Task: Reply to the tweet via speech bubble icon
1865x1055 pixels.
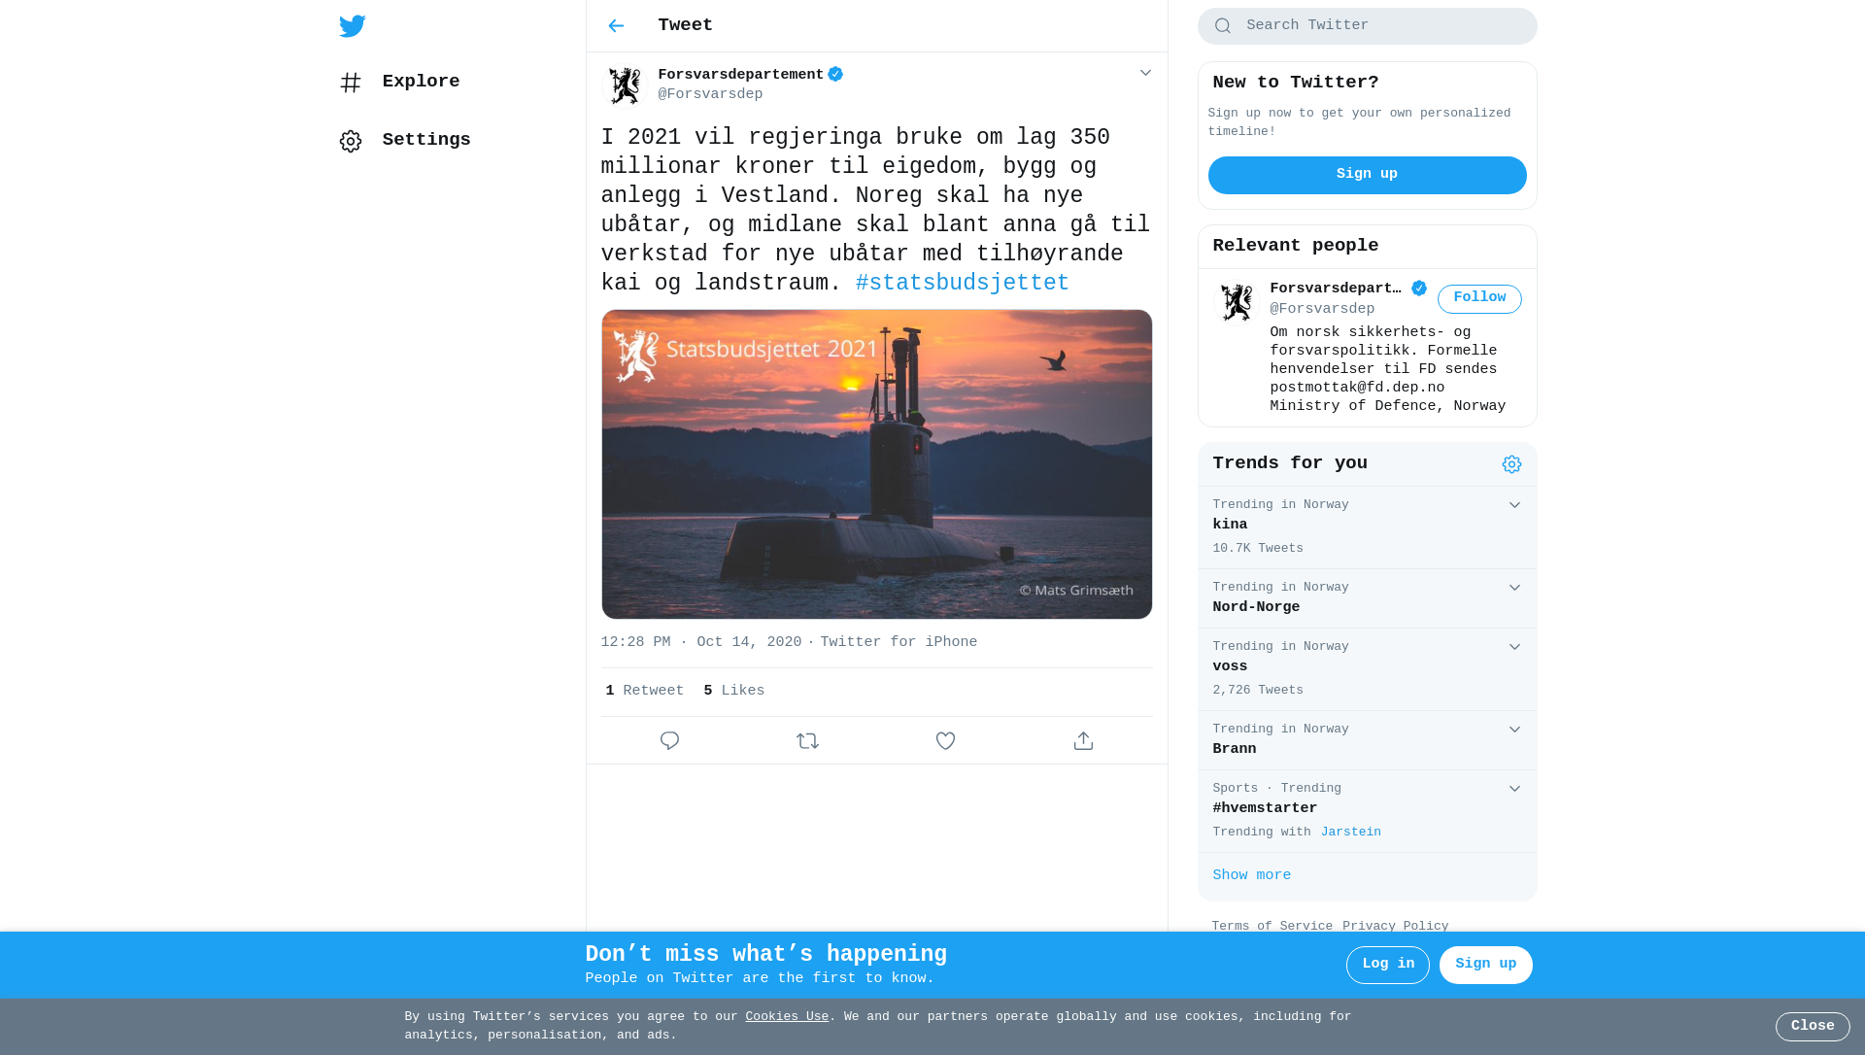Action: (669, 741)
